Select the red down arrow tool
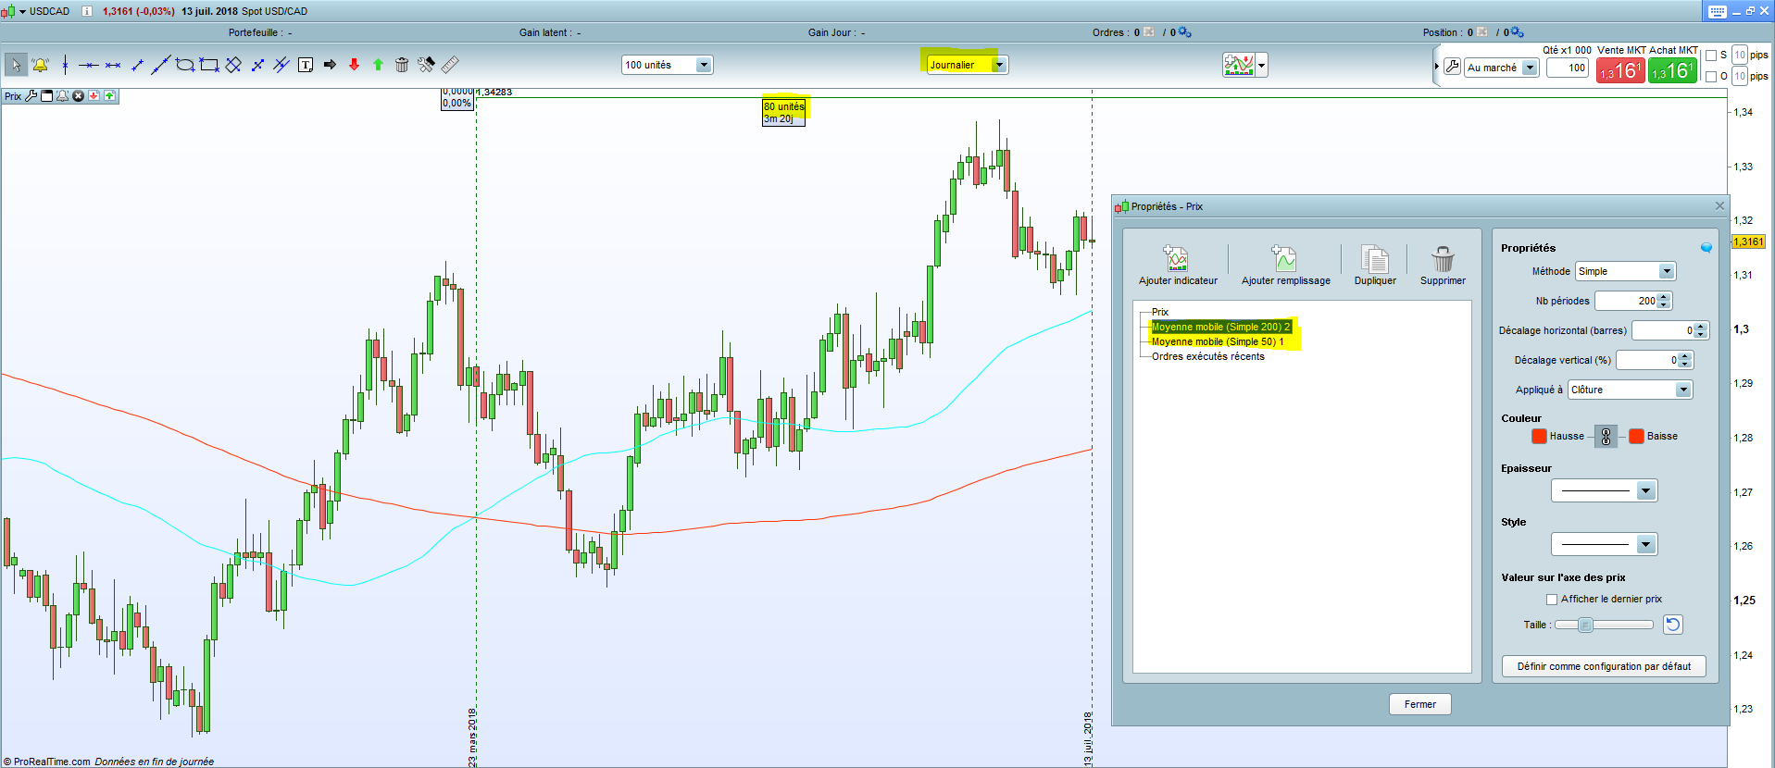1775x768 pixels. click(x=354, y=65)
